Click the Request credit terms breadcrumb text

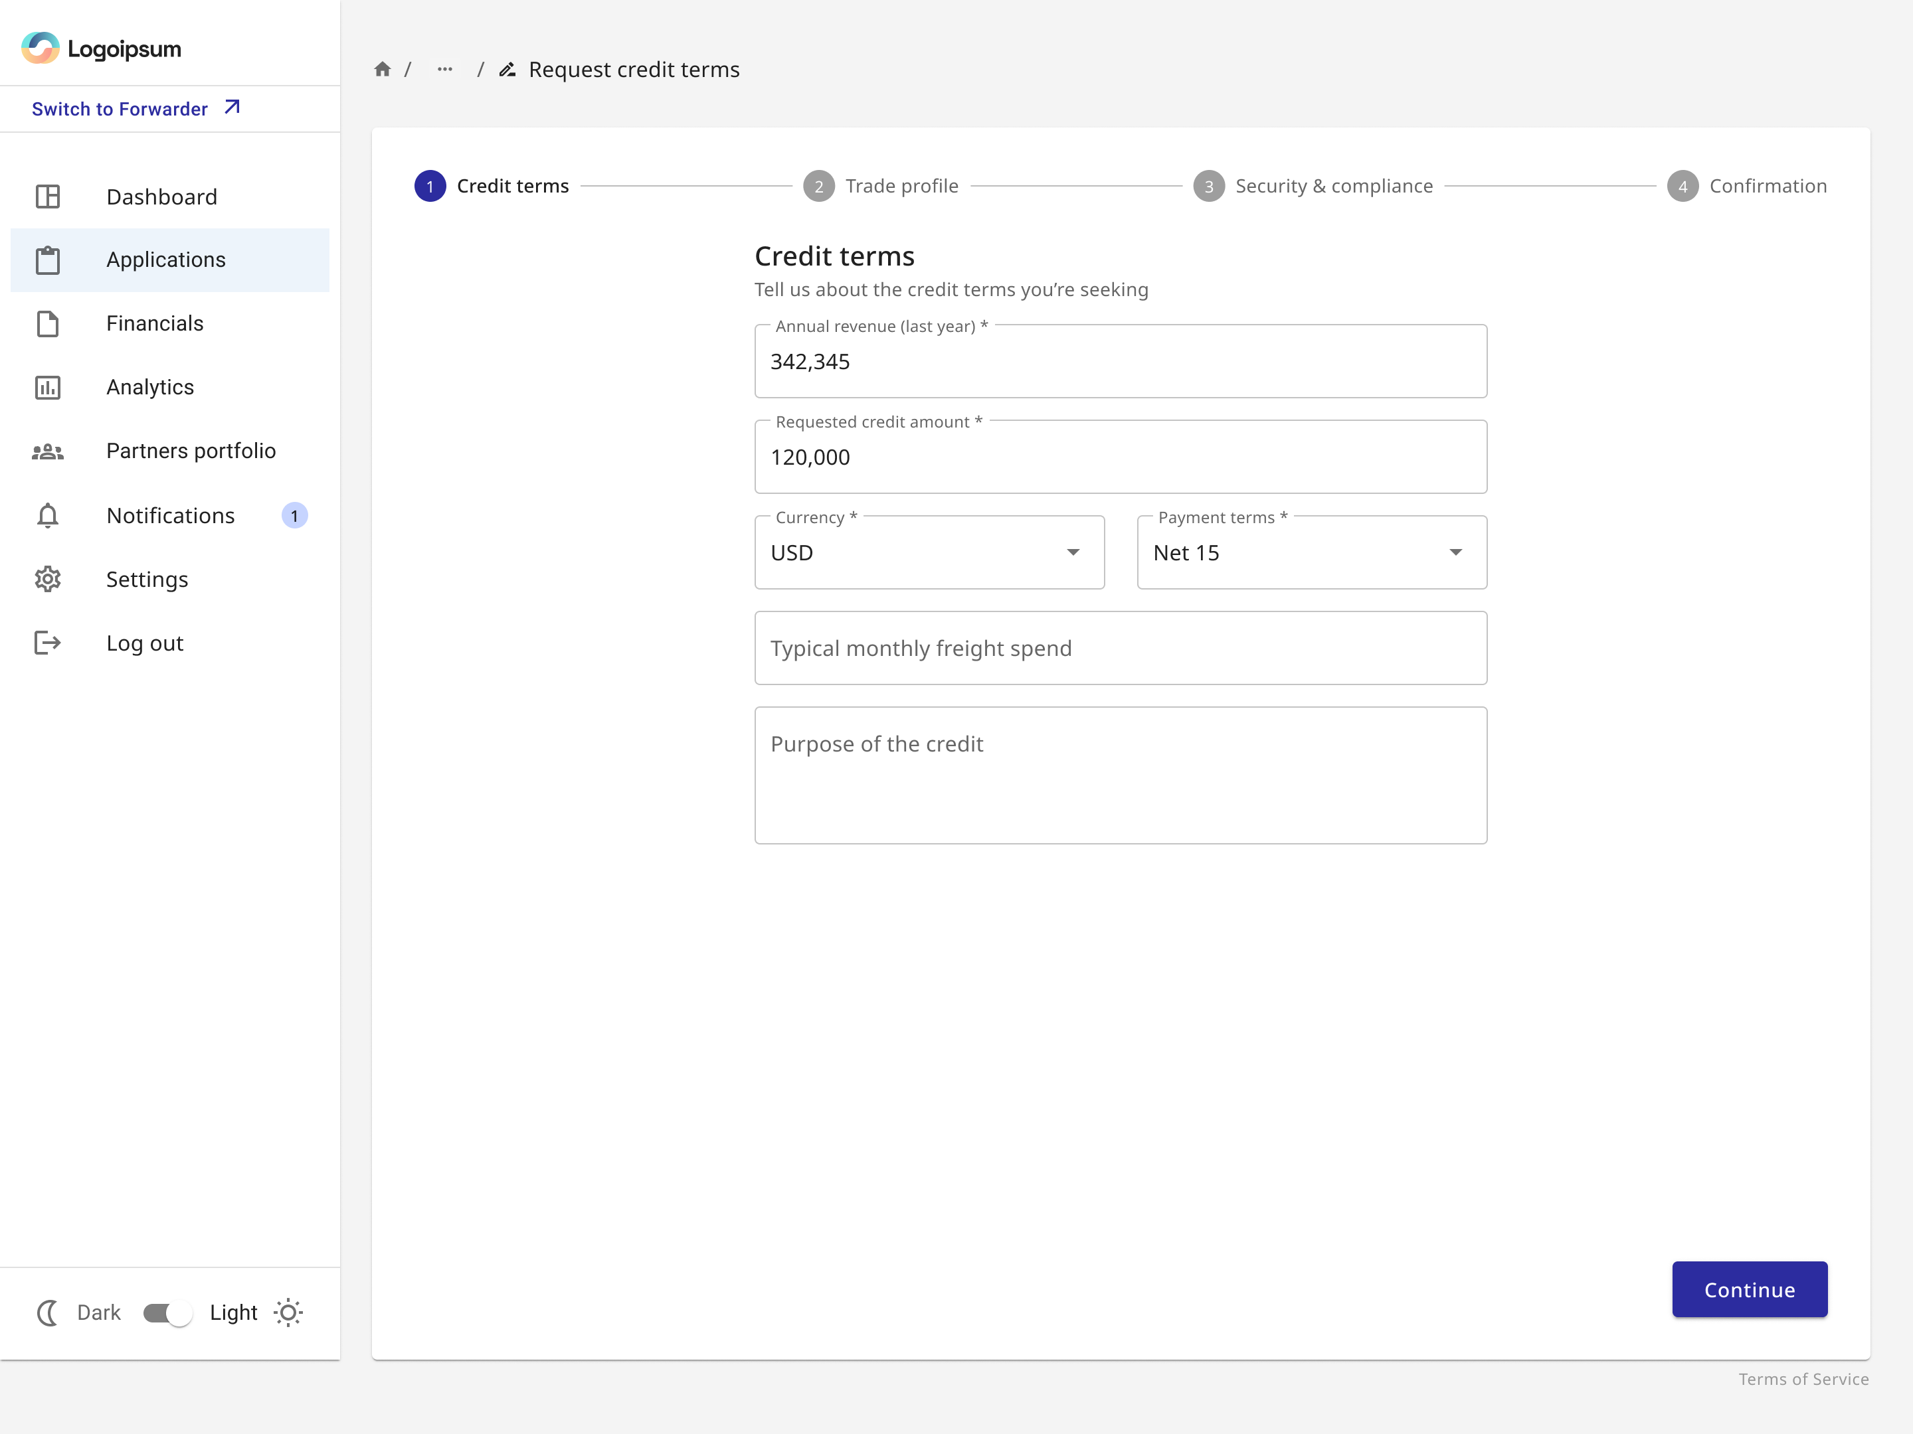pos(634,69)
